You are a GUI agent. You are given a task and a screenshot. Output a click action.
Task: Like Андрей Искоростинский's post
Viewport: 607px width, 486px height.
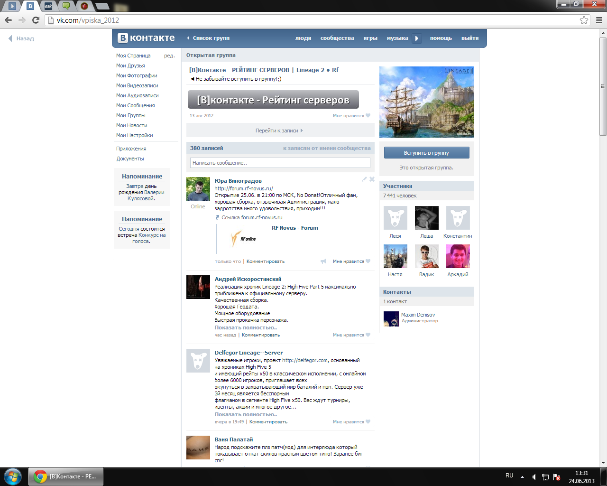tap(351, 335)
